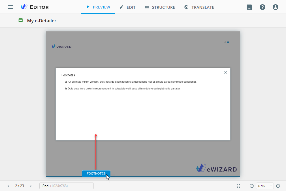The height and width of the screenshot is (191, 286).
Task: Click the eWizard Editor logo
Action: [x=35, y=7]
